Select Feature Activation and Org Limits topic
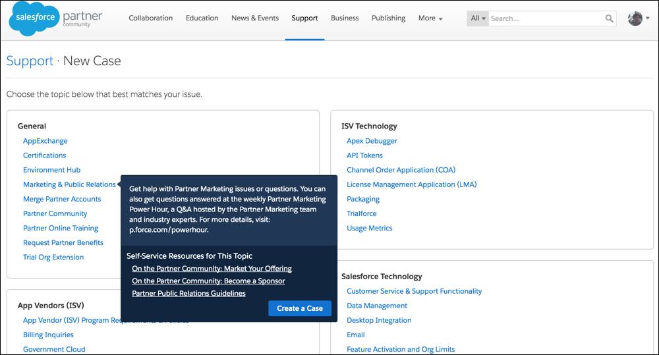Viewport: 659px width, 355px height. (x=401, y=349)
